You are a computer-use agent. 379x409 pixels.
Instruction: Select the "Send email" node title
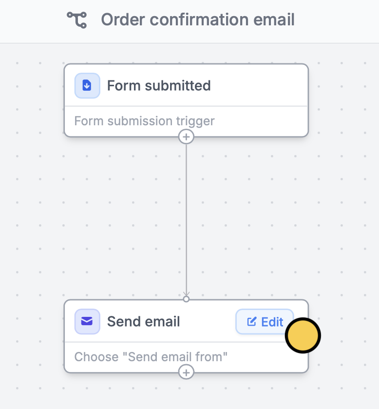click(143, 321)
